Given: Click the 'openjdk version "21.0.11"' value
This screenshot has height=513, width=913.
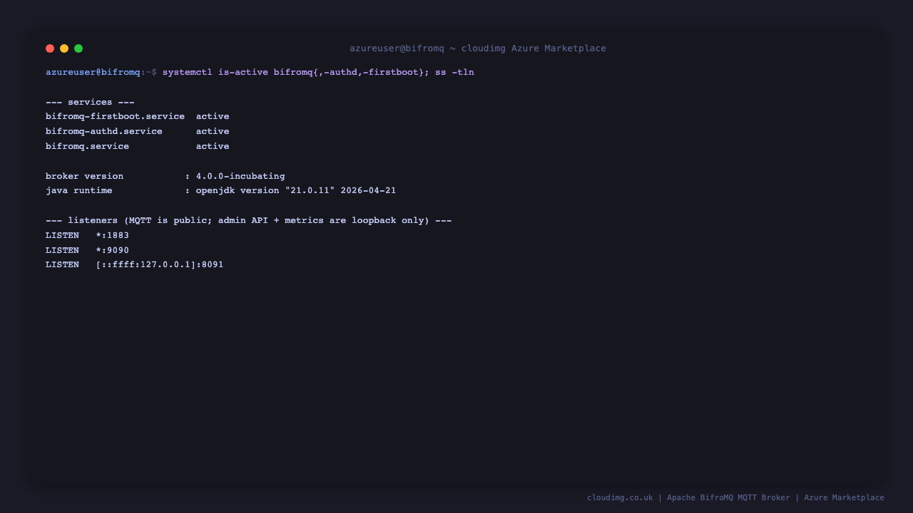Looking at the screenshot, I should click(x=265, y=190).
